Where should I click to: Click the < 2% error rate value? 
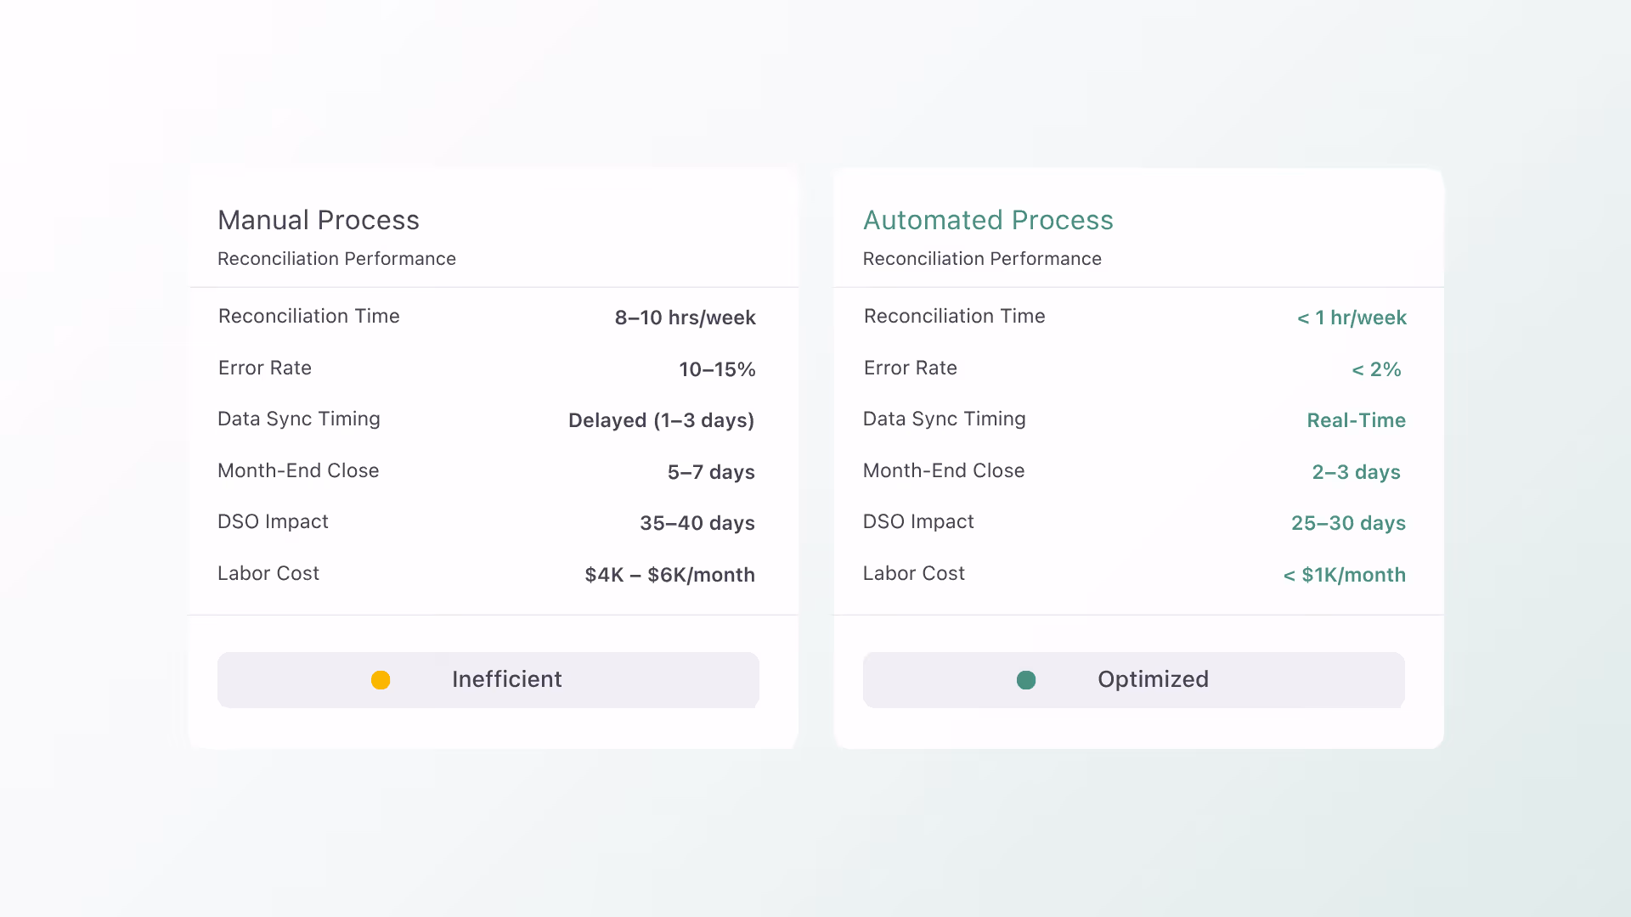[1376, 369]
